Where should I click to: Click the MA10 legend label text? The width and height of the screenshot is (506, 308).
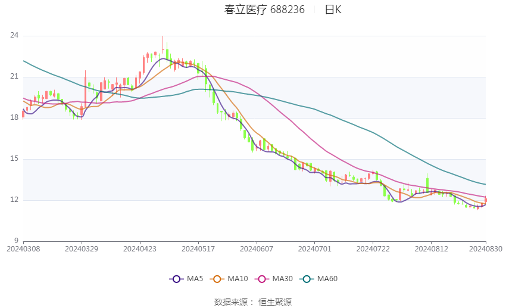[238, 279]
